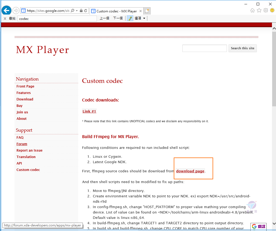
Task: Refresh the page with the reload icon
Action: pyautogui.click(x=86, y=10)
